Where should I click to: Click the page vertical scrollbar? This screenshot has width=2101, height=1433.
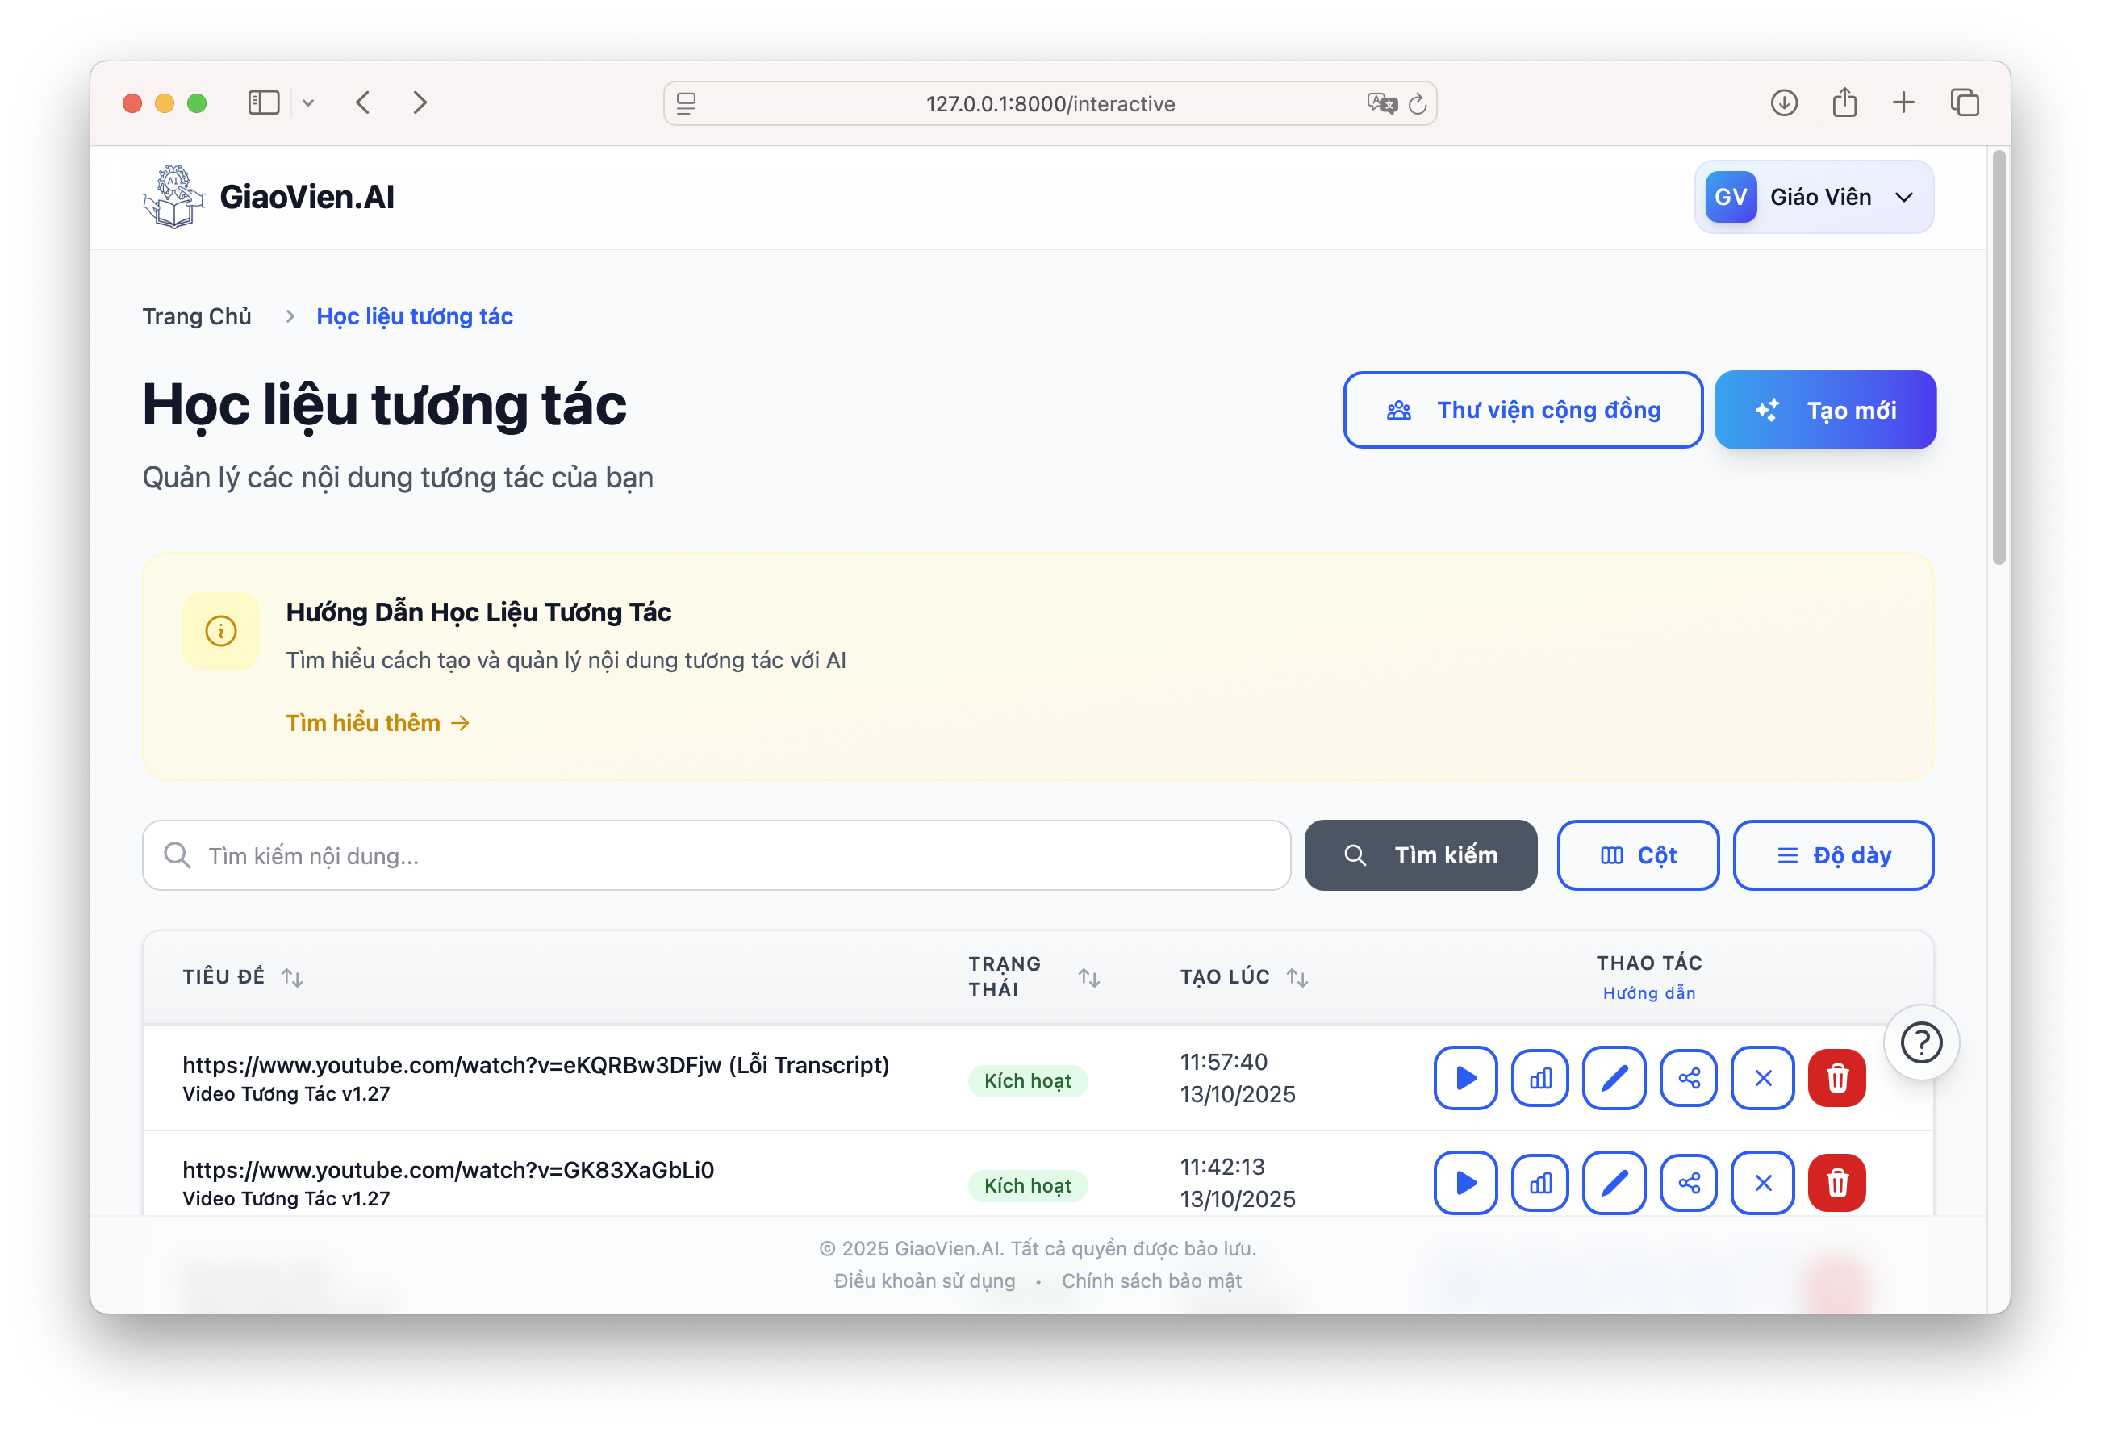point(1999,358)
